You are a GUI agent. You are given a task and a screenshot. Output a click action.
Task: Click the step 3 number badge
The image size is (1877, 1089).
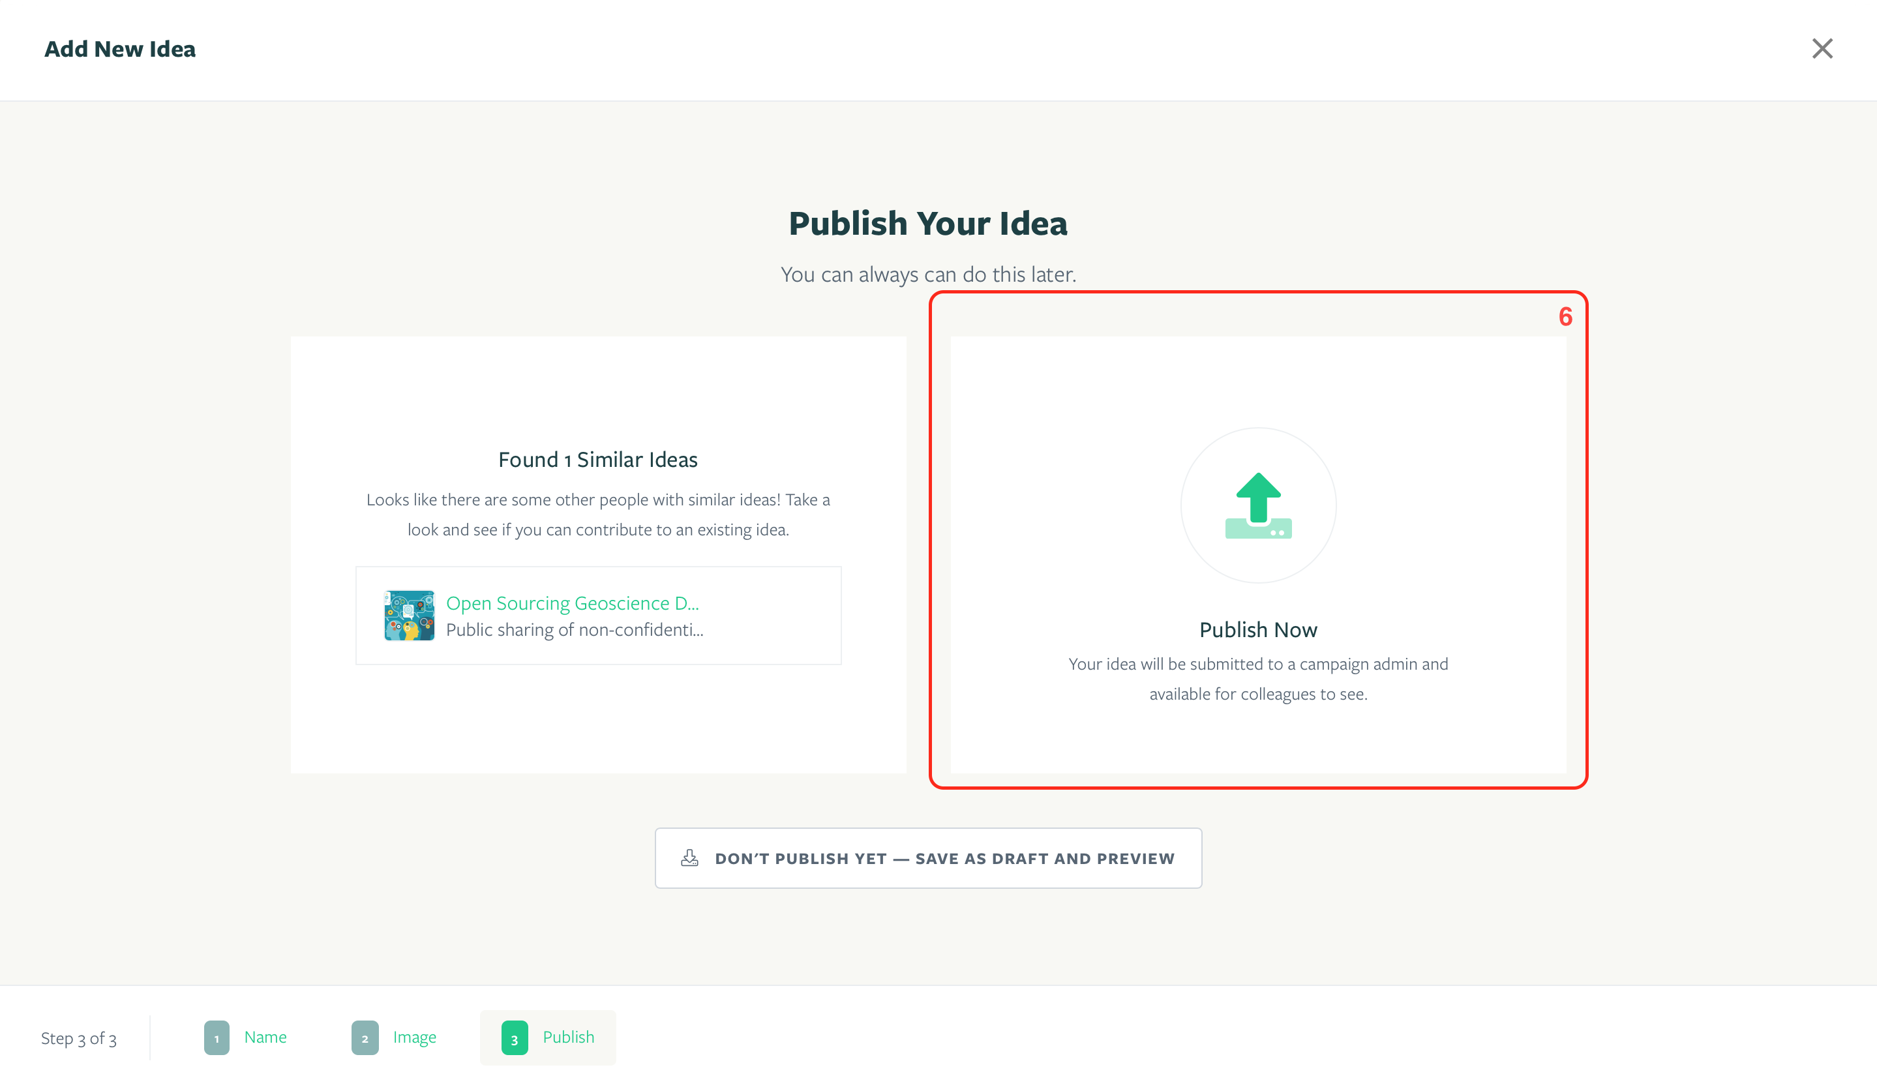tap(515, 1037)
